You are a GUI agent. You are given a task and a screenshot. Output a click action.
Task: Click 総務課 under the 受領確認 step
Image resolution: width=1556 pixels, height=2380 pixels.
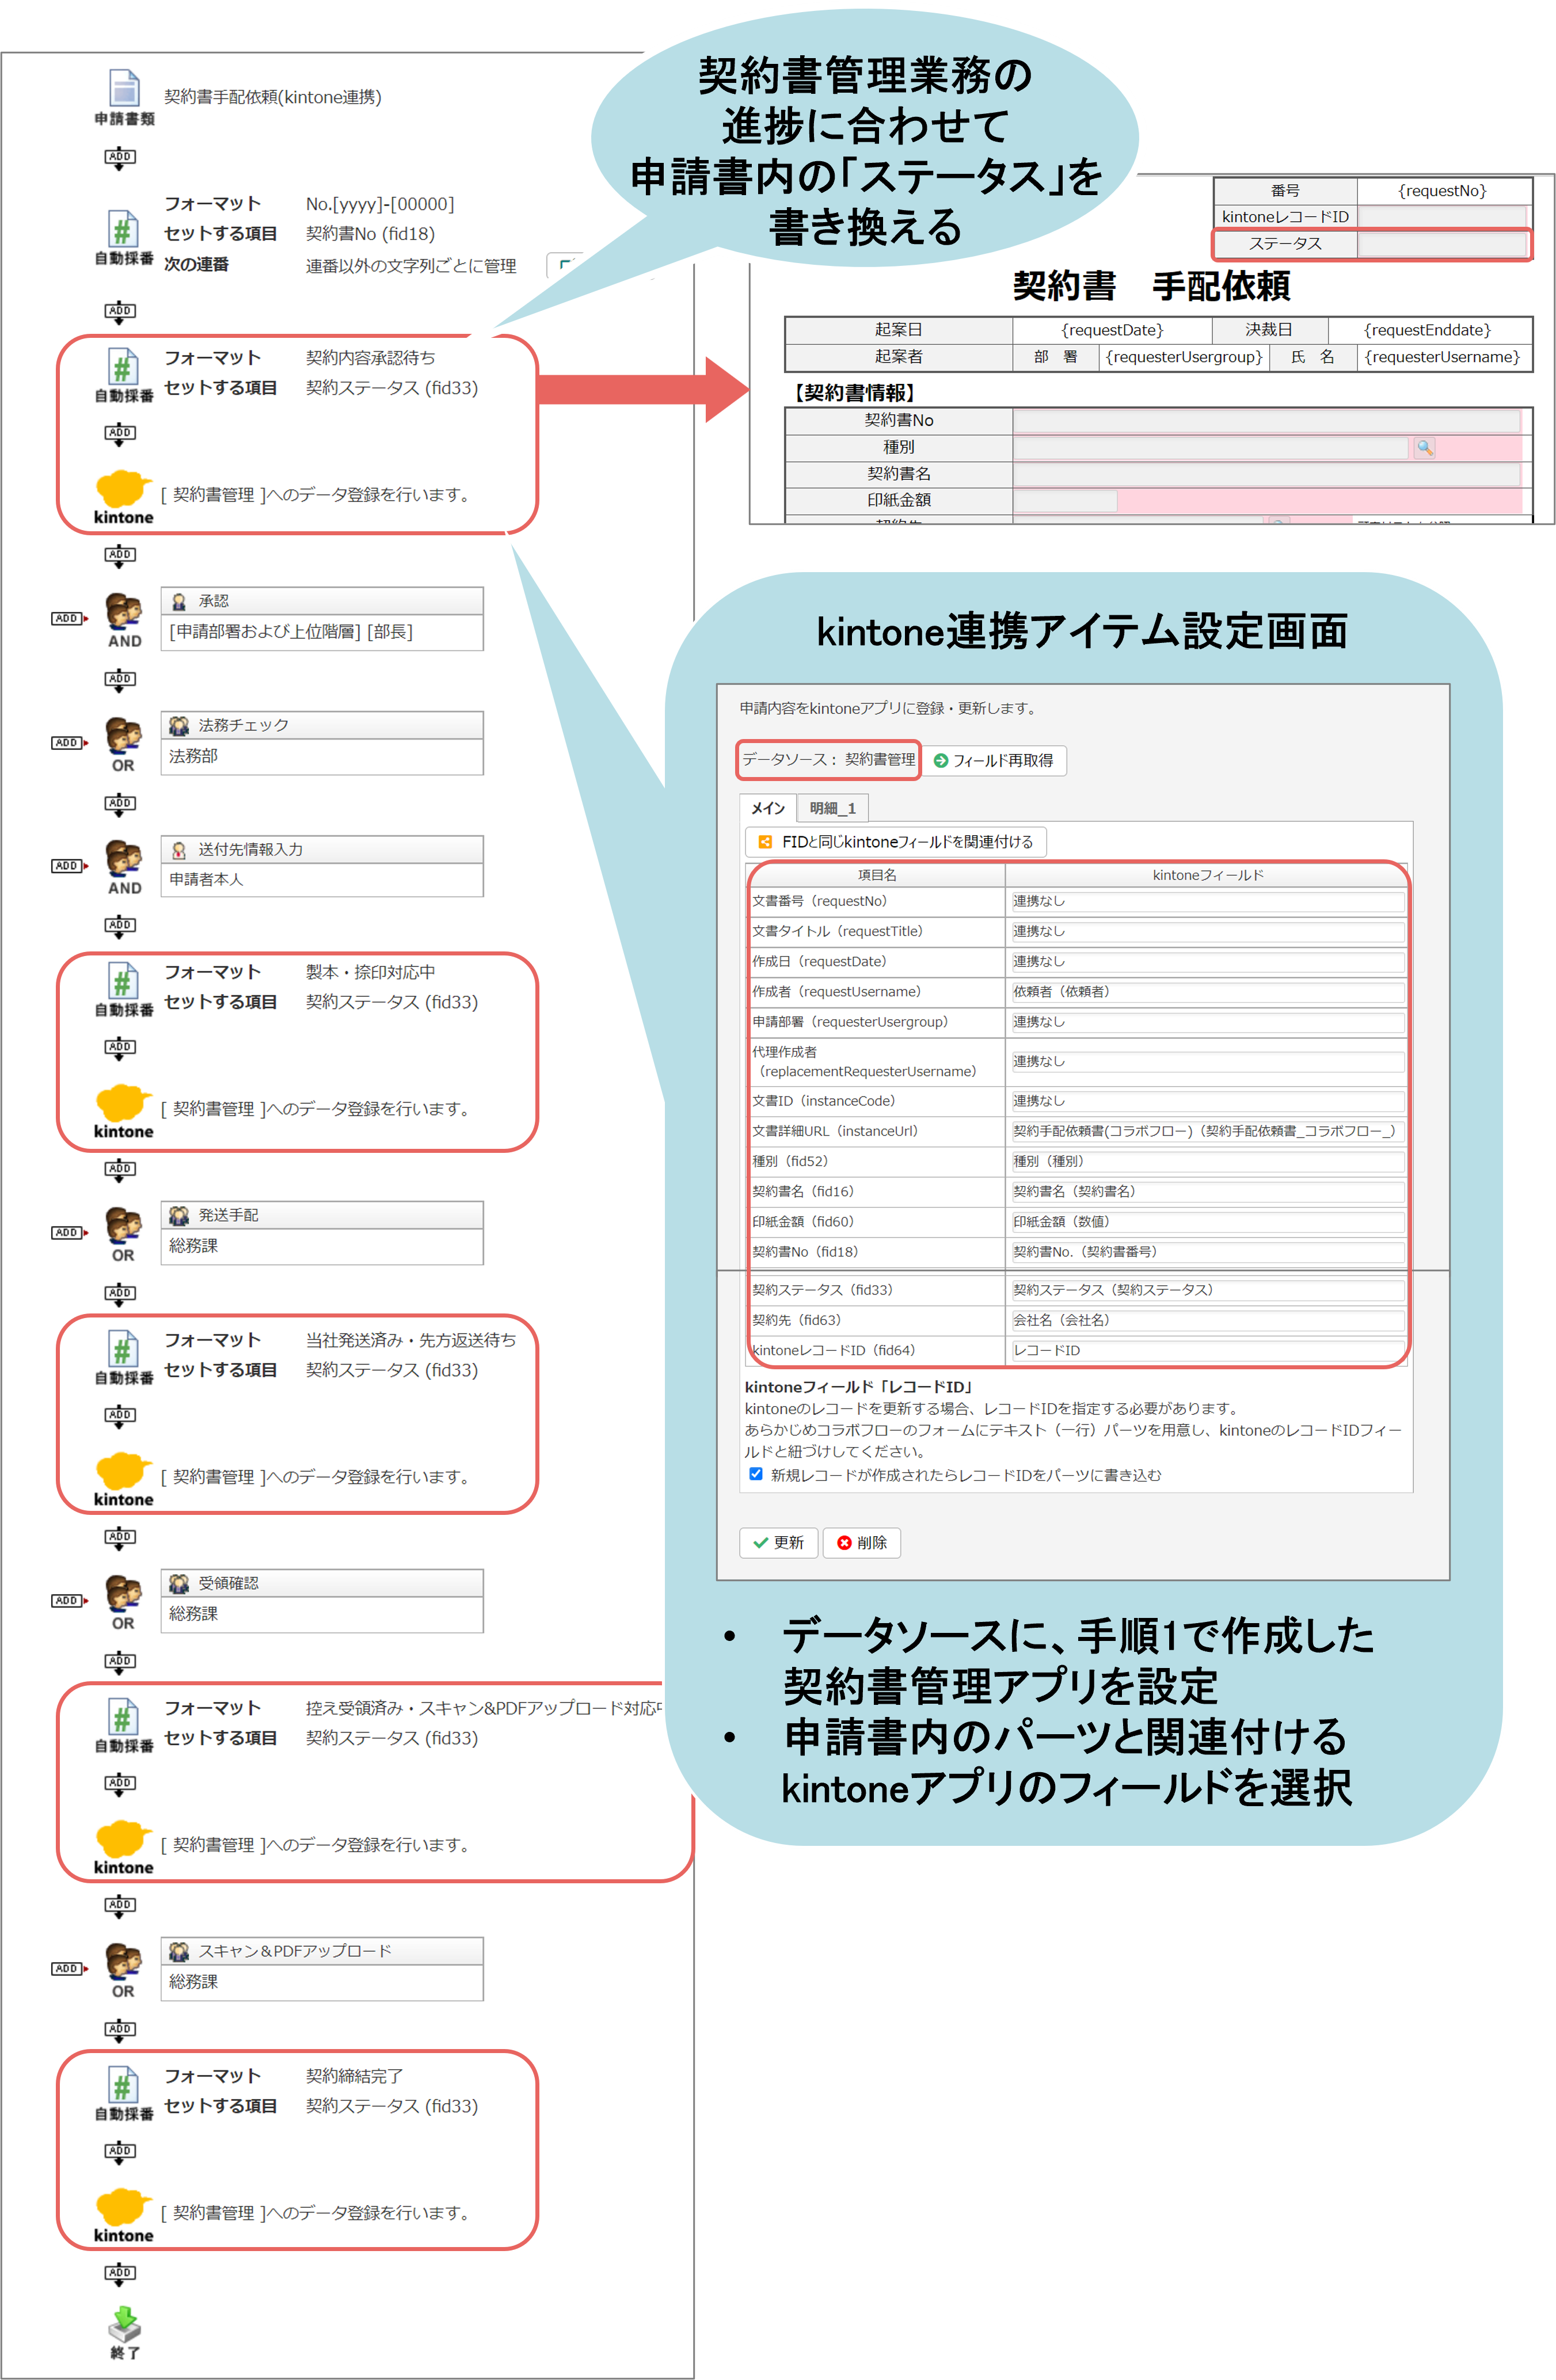click(193, 1614)
